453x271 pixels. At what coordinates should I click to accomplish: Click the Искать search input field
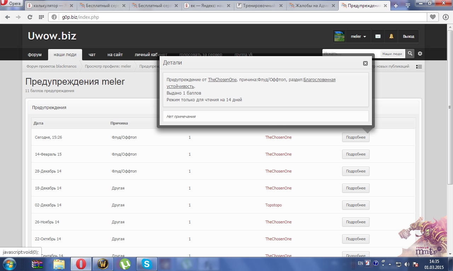click(350, 54)
